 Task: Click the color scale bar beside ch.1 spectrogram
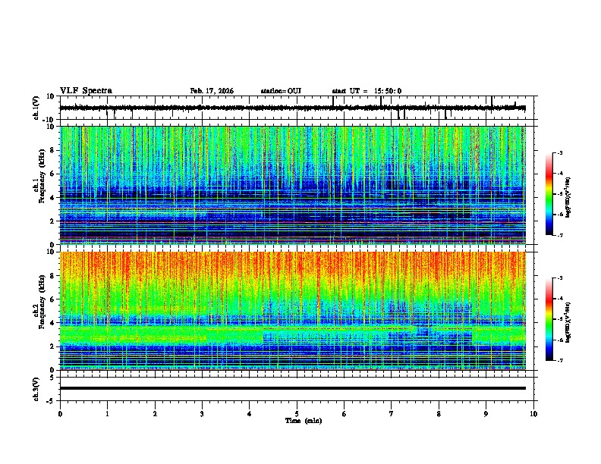(549, 194)
